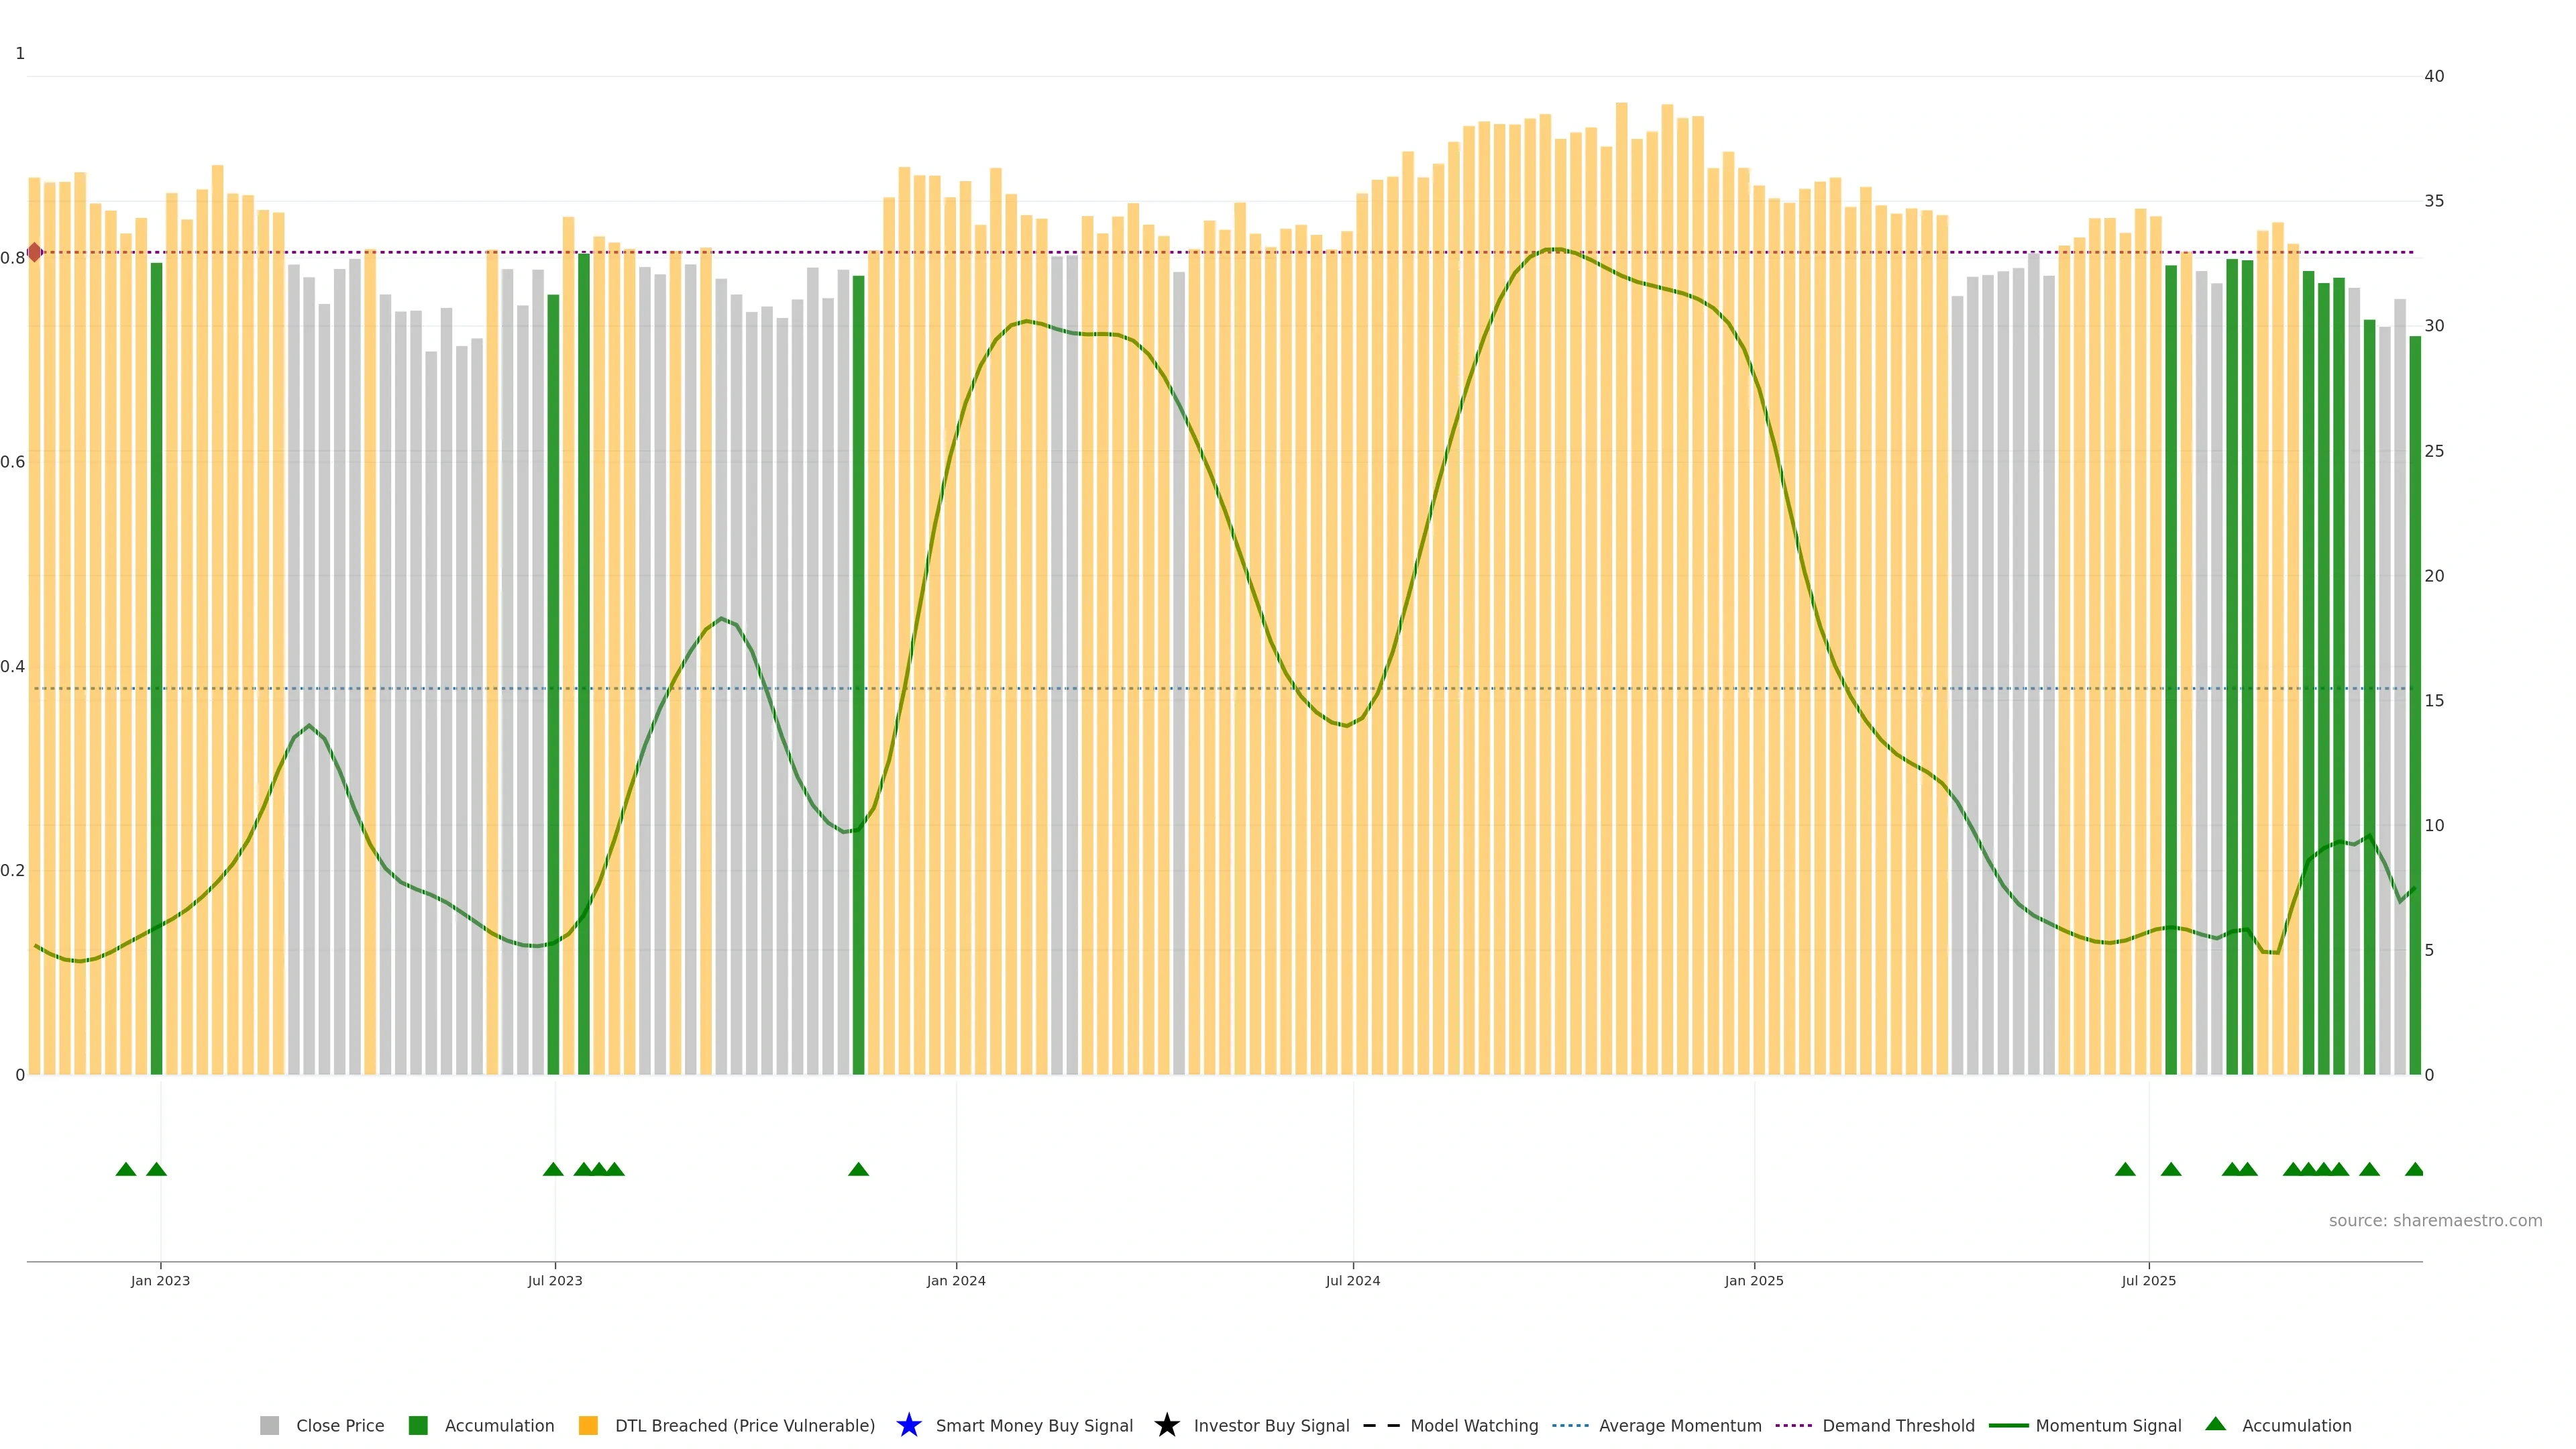
Task: Click the blue Smart Money Buy Signal star
Action: coord(909,1425)
